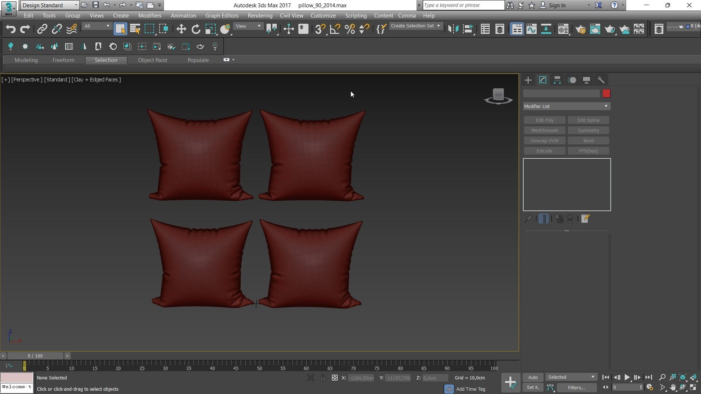Open the Graph Editors menu
The height and width of the screenshot is (394, 701).
pos(222,16)
